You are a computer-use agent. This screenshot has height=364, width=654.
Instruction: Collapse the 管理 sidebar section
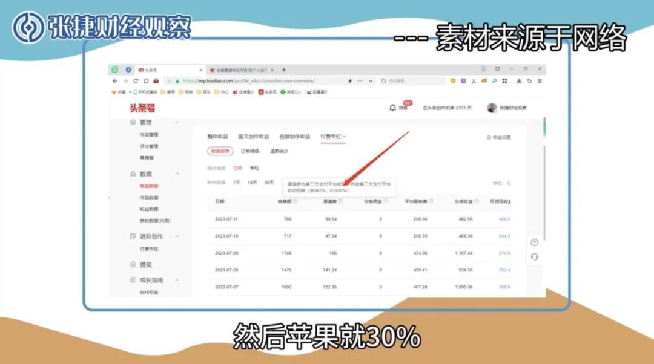(x=177, y=123)
